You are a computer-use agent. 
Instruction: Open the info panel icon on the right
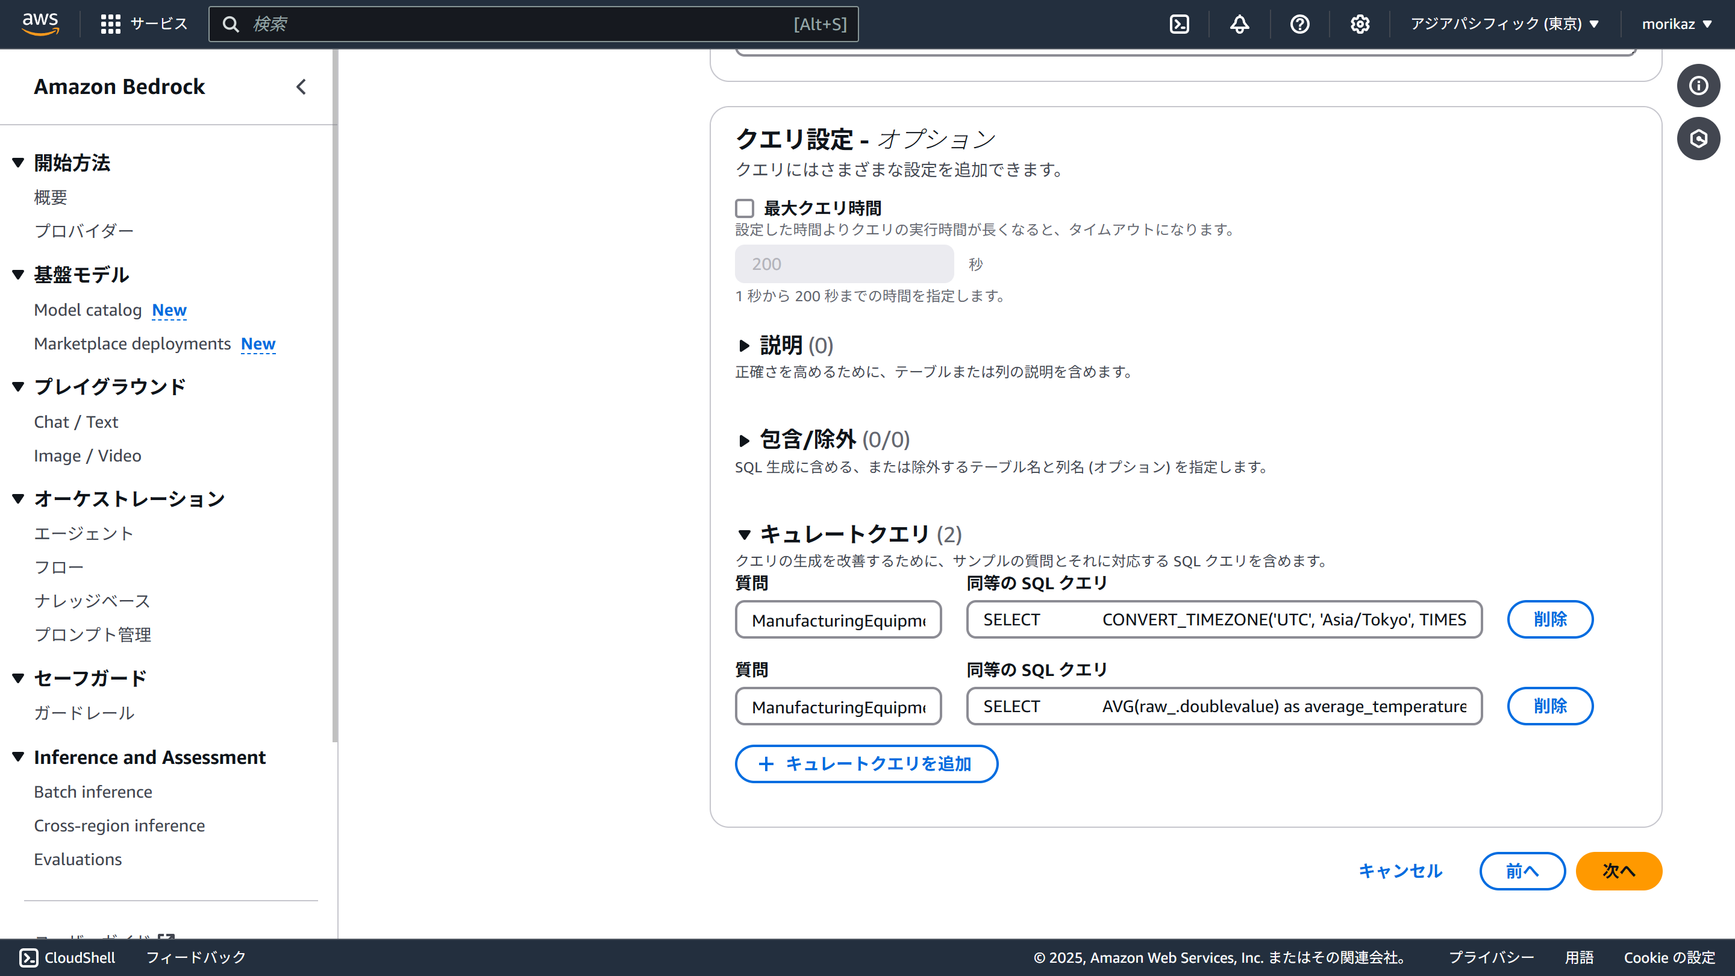coord(1698,86)
